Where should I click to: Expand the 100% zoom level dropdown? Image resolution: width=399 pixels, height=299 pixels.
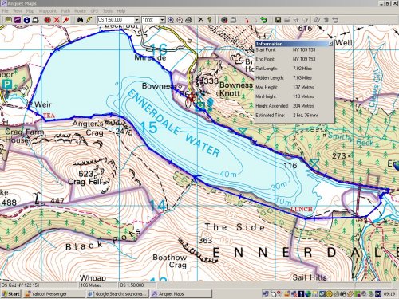162,20
